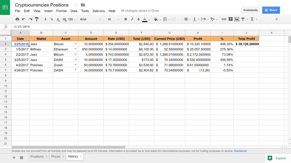This screenshot has width=291, height=163.
Task: Open Asset dropdown in row 2 Bitcoin
Action: click(76, 44)
